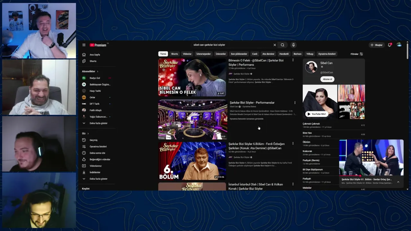Open Videolarınız in sidebar

[x=95, y=166]
